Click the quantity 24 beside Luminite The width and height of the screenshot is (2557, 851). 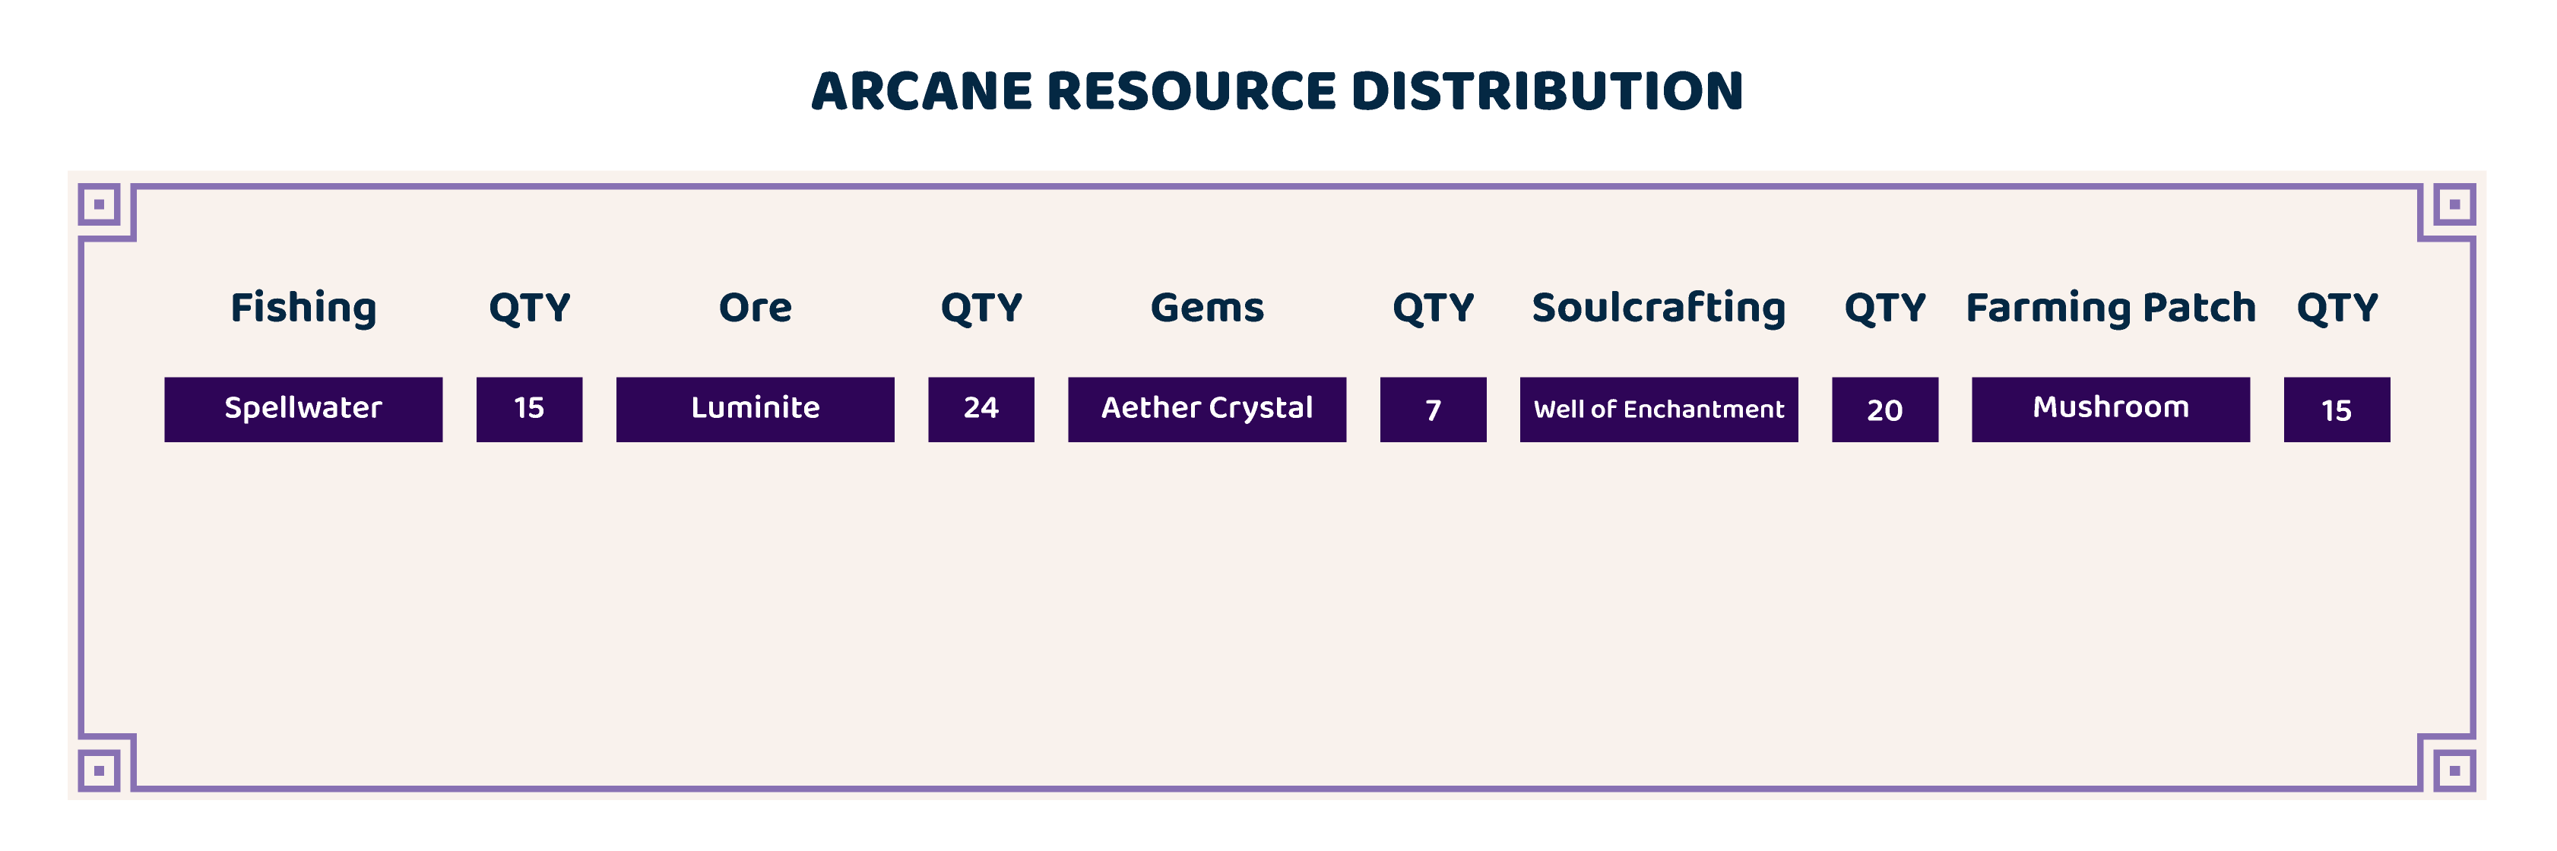click(x=981, y=409)
